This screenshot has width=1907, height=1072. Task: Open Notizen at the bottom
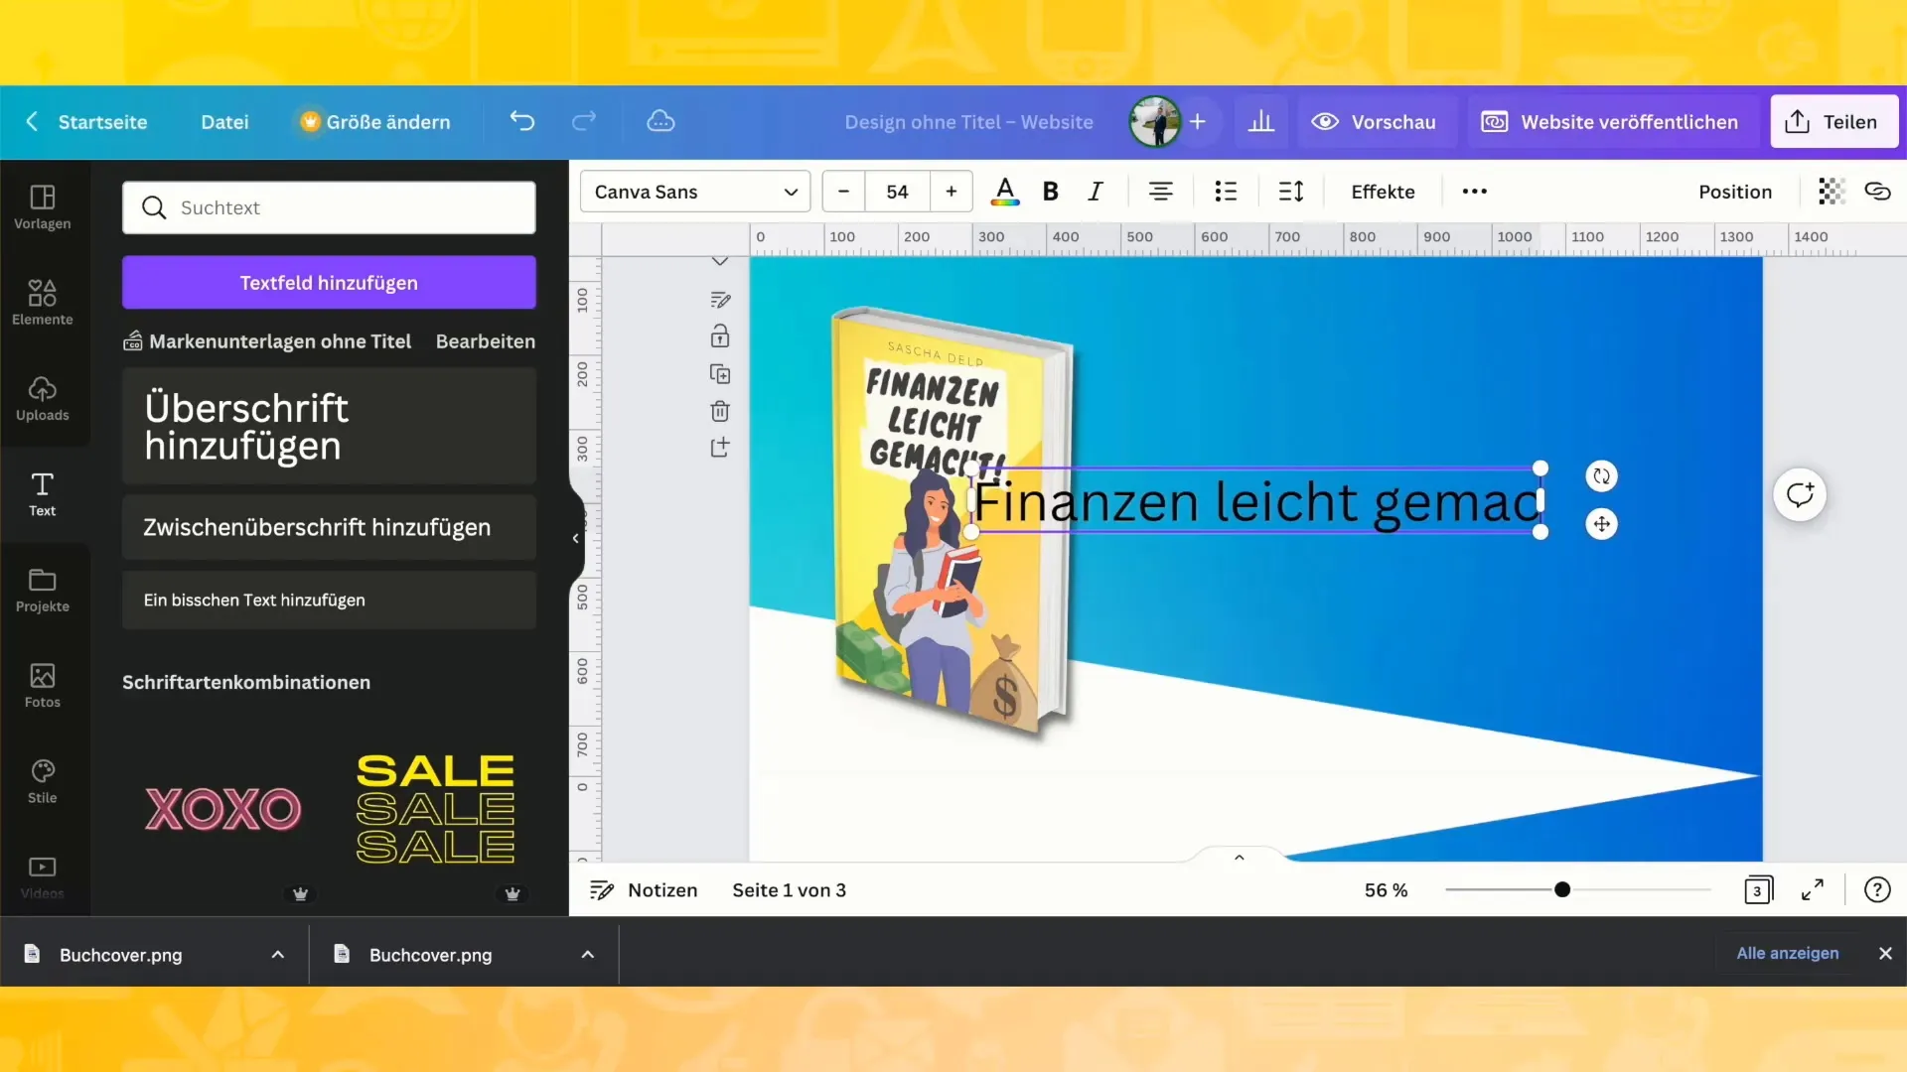pos(644,890)
